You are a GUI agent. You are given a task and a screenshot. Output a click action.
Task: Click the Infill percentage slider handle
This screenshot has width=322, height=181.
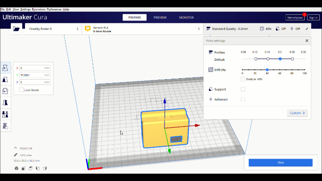point(267,70)
